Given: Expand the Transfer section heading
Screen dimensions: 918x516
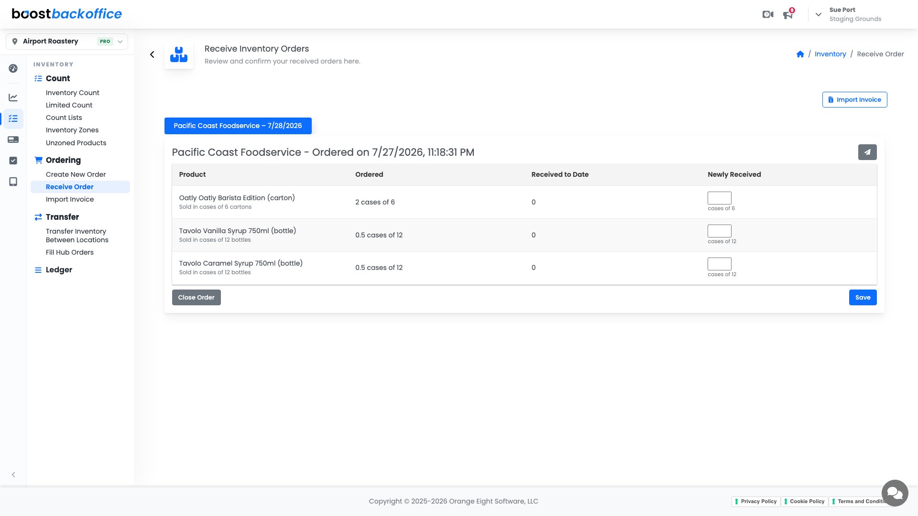Looking at the screenshot, I should click(x=62, y=217).
